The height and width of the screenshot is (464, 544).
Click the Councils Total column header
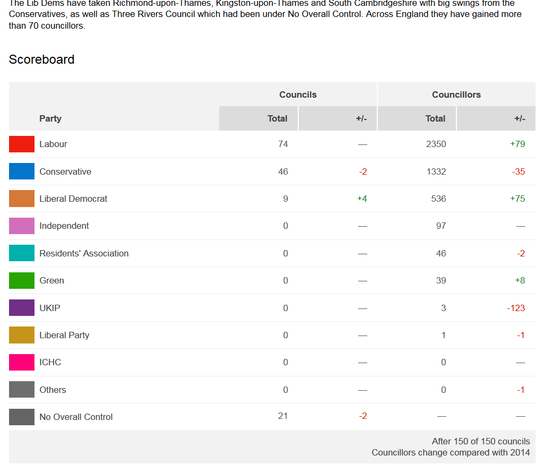pyautogui.click(x=277, y=118)
